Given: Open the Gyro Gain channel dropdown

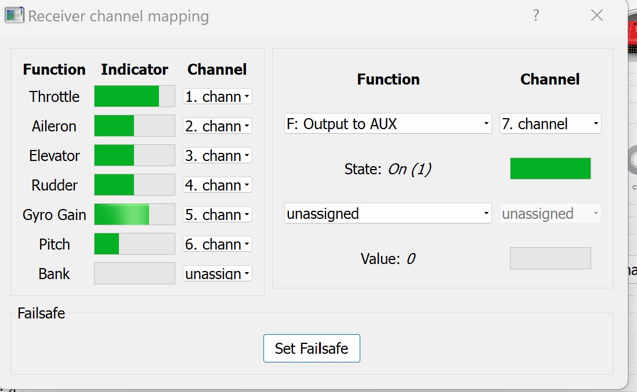Looking at the screenshot, I should click(218, 215).
